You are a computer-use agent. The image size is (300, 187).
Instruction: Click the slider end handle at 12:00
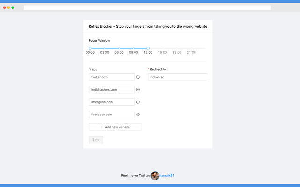pos(148,48)
